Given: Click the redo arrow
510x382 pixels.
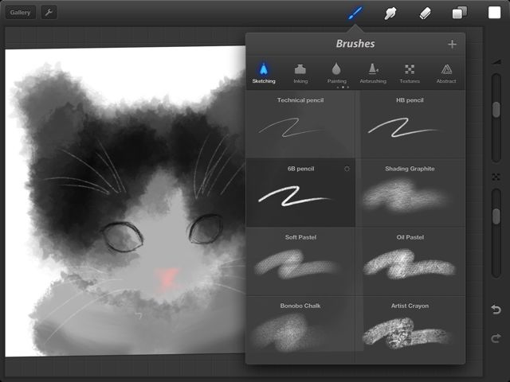Looking at the screenshot, I should pyautogui.click(x=496, y=338).
